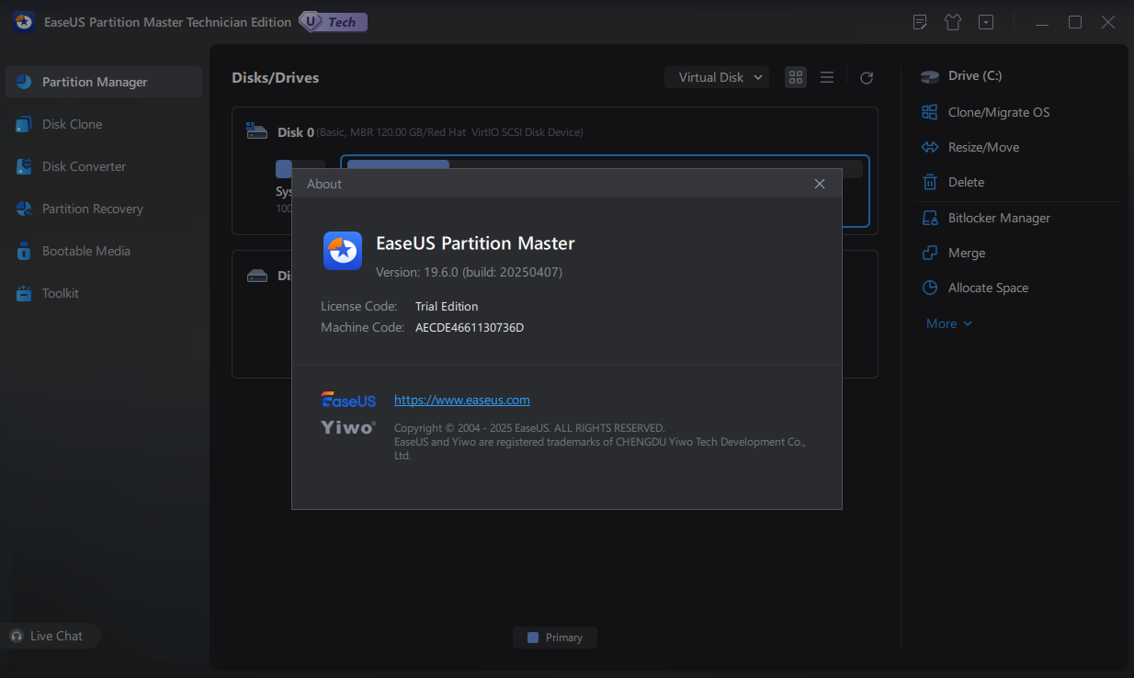Click the Drive (C:) disk icon
This screenshot has height=678, width=1134.
(930, 76)
